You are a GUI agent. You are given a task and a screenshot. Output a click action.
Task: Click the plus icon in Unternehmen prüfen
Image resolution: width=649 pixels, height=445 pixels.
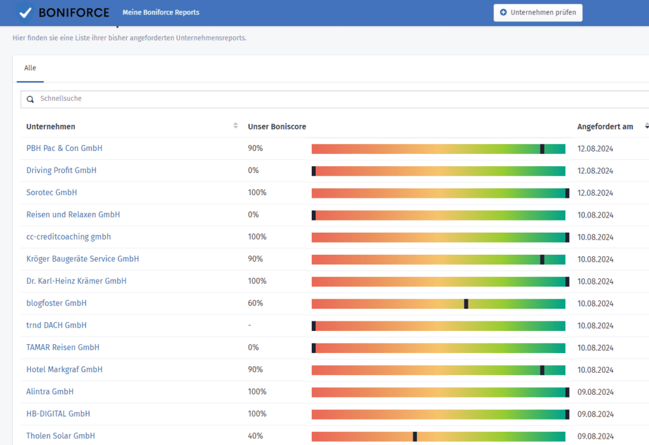[x=503, y=13]
